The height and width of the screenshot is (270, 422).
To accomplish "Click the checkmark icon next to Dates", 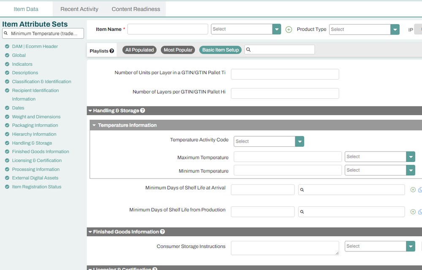I will pos(7,108).
